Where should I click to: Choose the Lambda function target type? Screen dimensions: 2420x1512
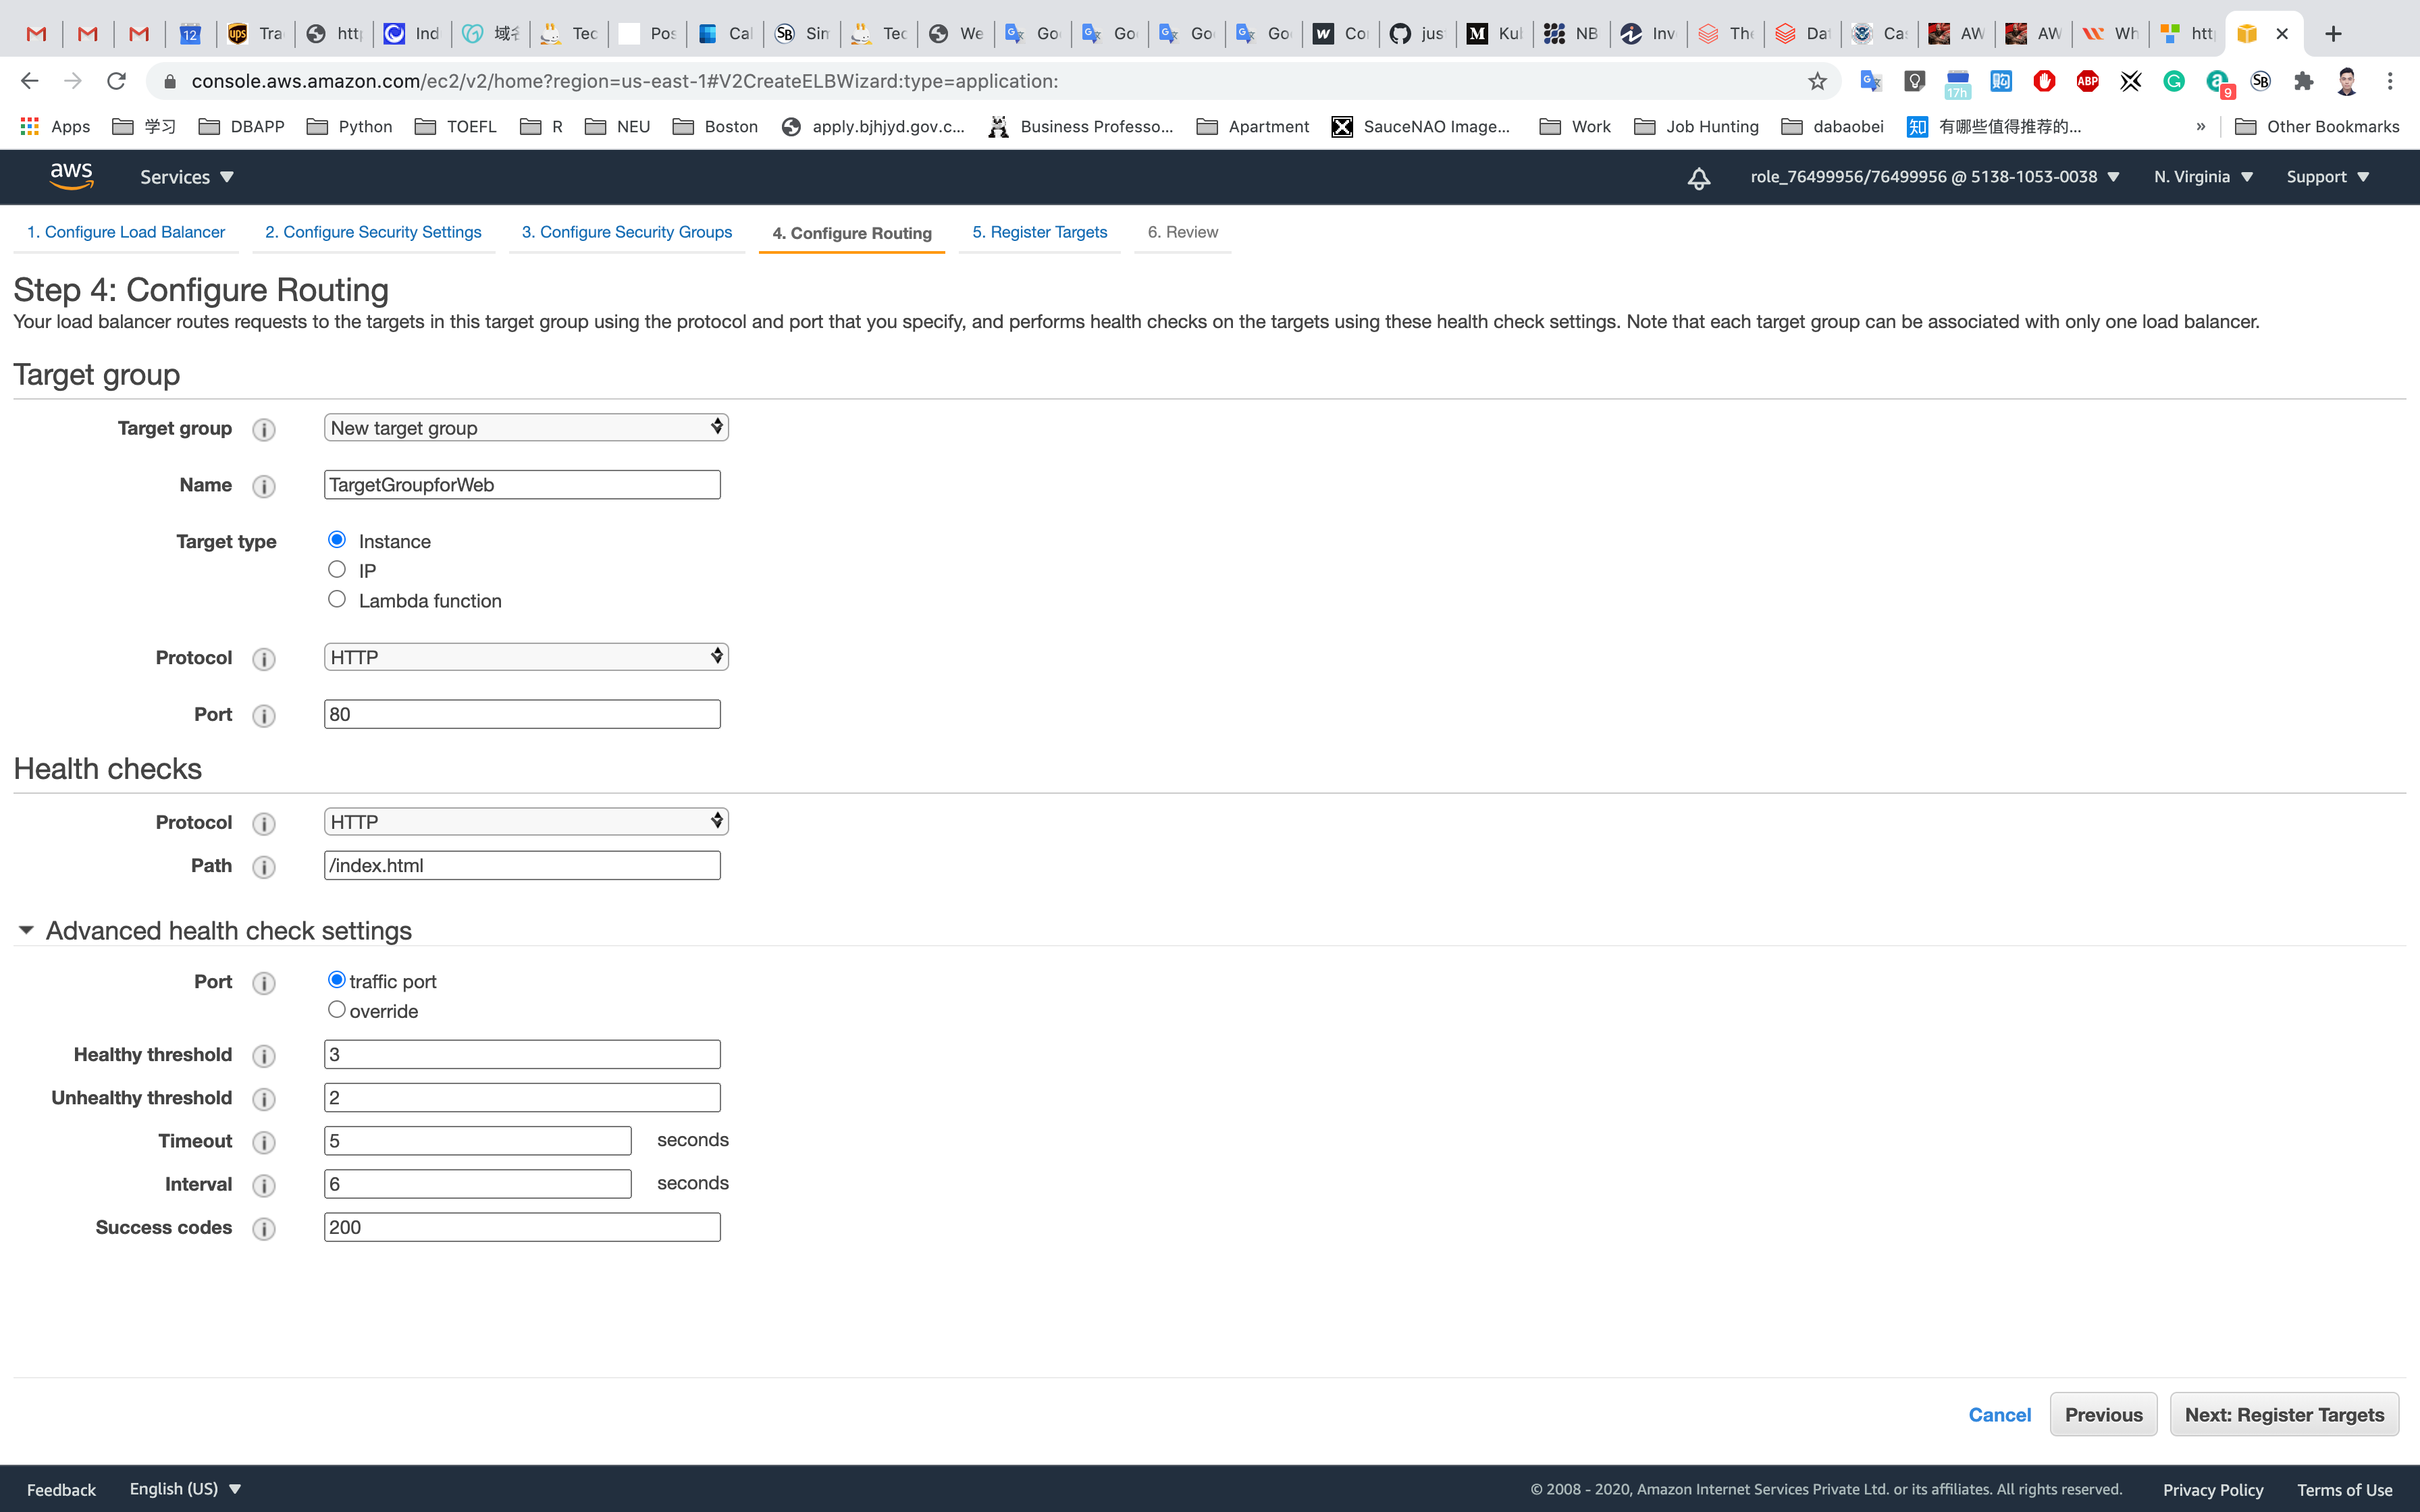337,600
